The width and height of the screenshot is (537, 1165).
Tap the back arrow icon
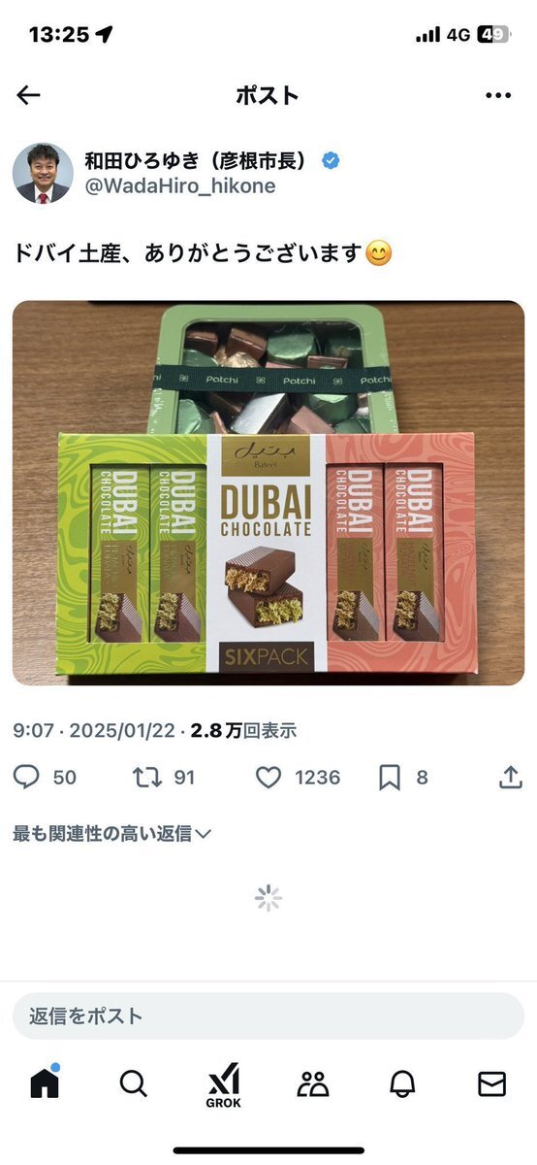(29, 95)
